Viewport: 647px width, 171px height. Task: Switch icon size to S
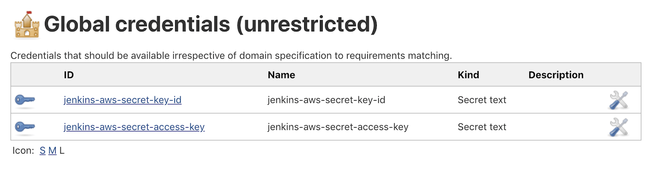tap(42, 151)
